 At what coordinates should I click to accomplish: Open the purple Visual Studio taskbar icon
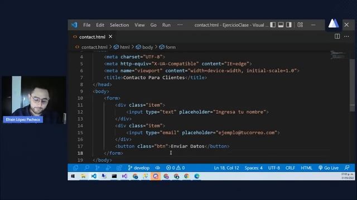tap(124, 176)
